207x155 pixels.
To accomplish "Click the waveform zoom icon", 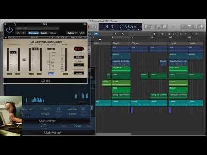I will (x=163, y=34).
